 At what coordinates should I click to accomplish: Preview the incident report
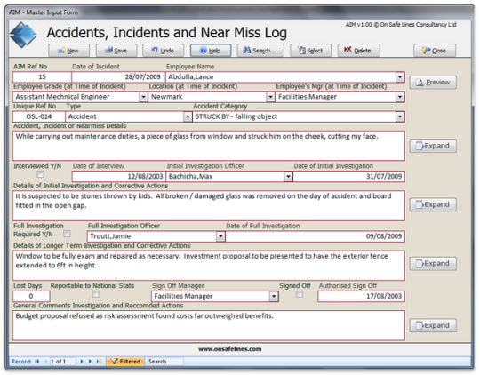[x=433, y=83]
